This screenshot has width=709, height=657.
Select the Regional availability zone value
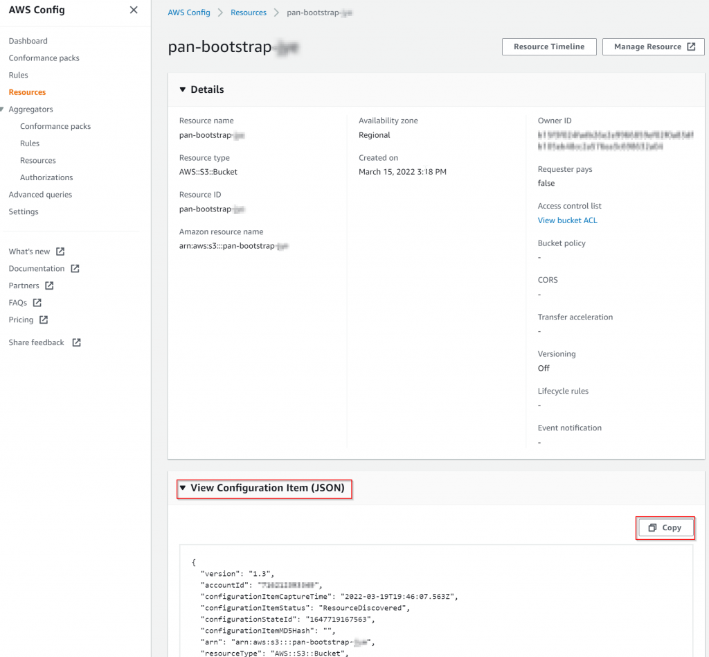click(375, 135)
